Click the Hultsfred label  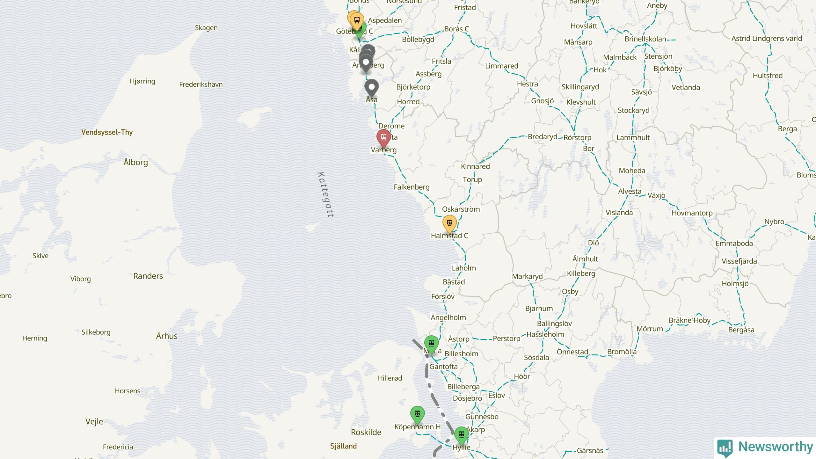click(768, 76)
